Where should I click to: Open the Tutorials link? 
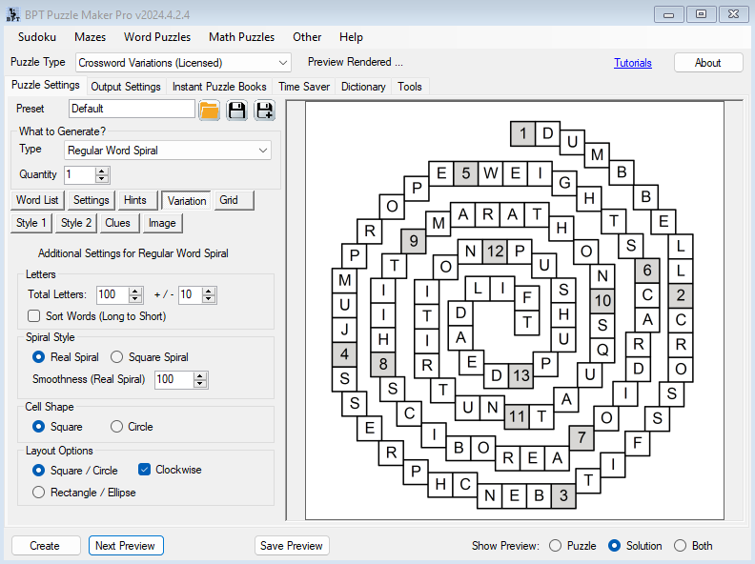(x=633, y=63)
